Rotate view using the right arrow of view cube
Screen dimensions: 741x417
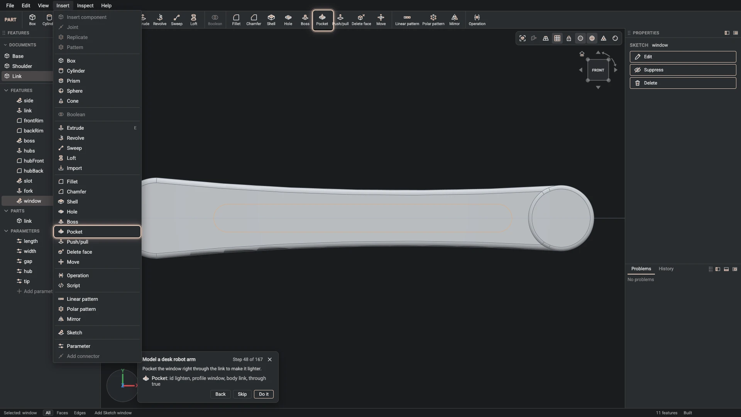coord(616,70)
